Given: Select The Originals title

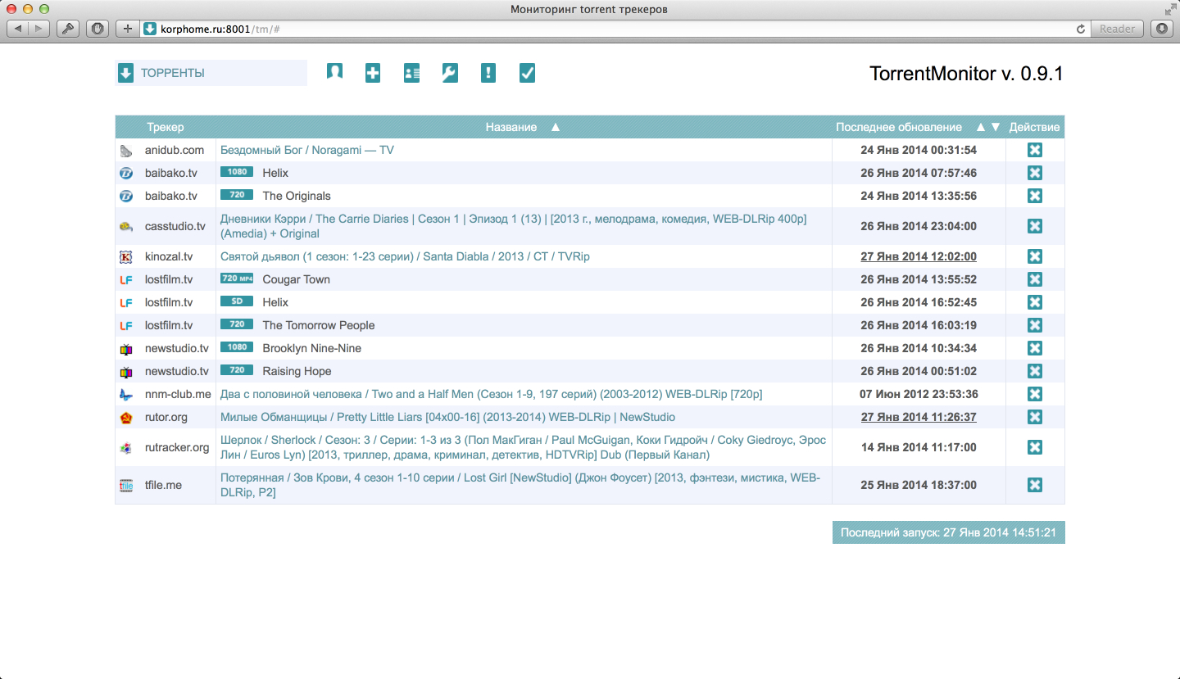Looking at the screenshot, I should [x=297, y=196].
